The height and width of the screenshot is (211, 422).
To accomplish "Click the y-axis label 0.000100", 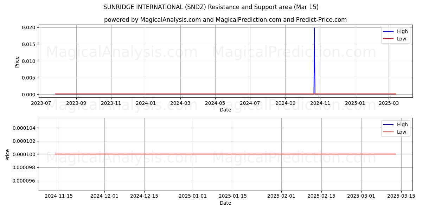I will pyautogui.click(x=24, y=154).
